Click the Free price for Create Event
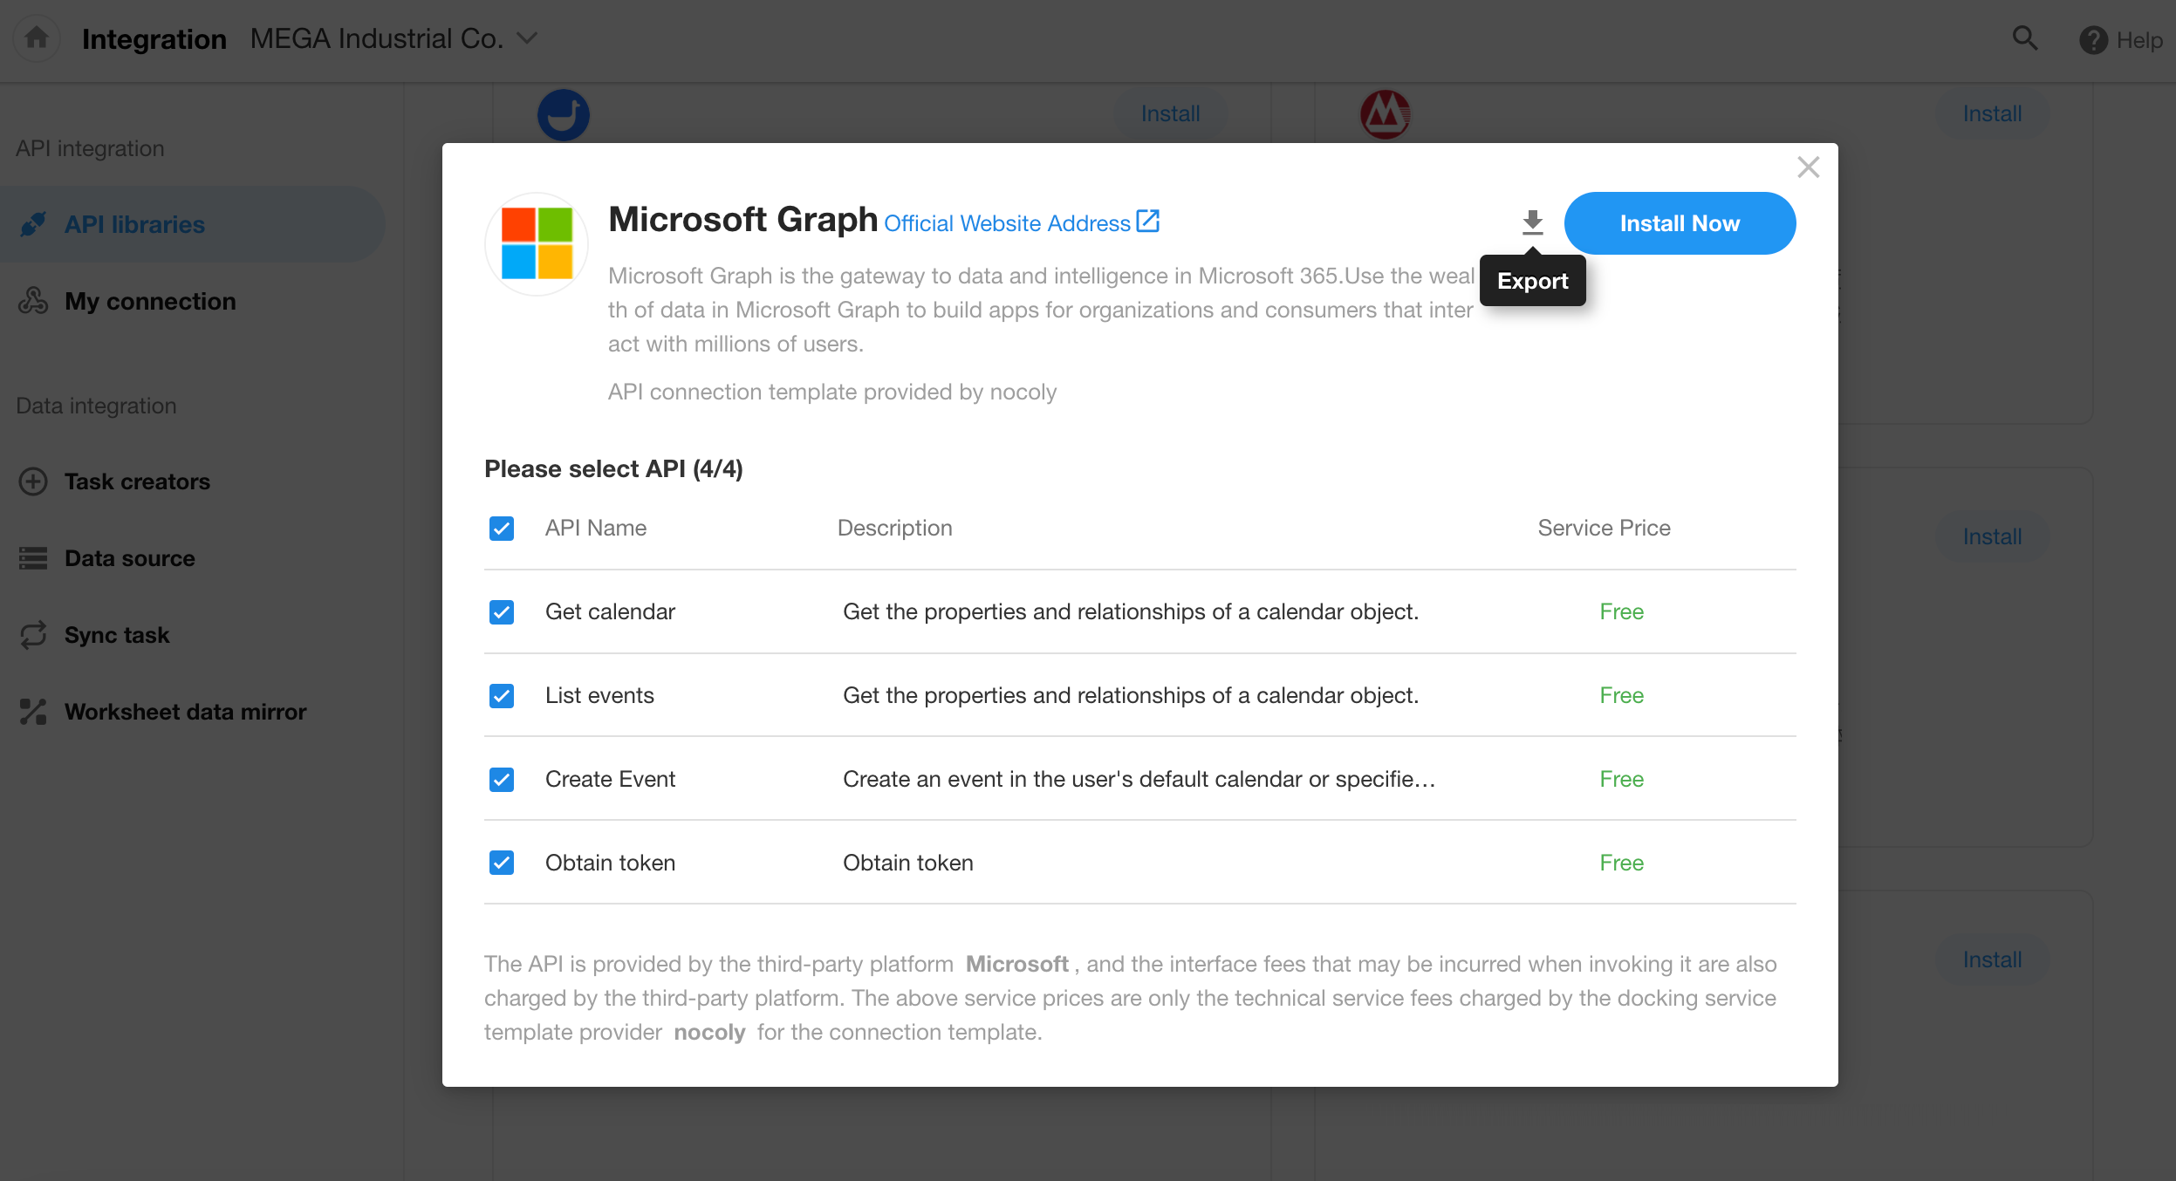2176x1181 pixels. pyautogui.click(x=1621, y=779)
